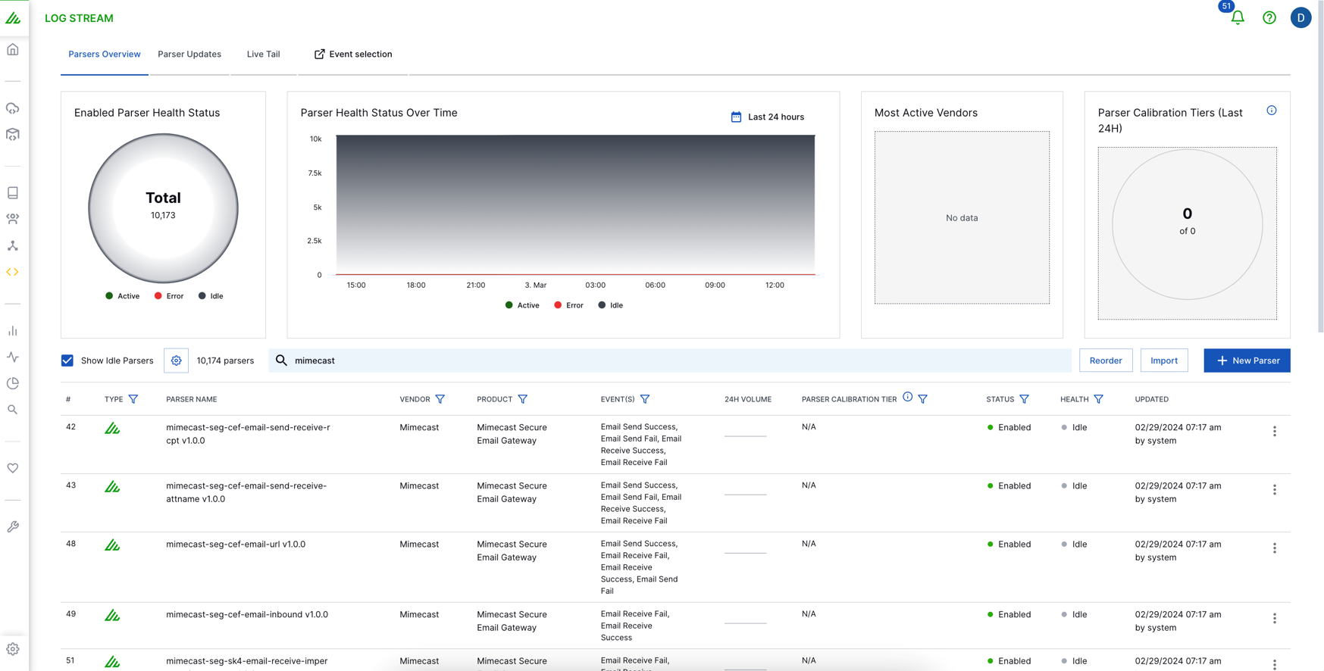
Task: Click the help question mark icon
Action: pos(1269,17)
